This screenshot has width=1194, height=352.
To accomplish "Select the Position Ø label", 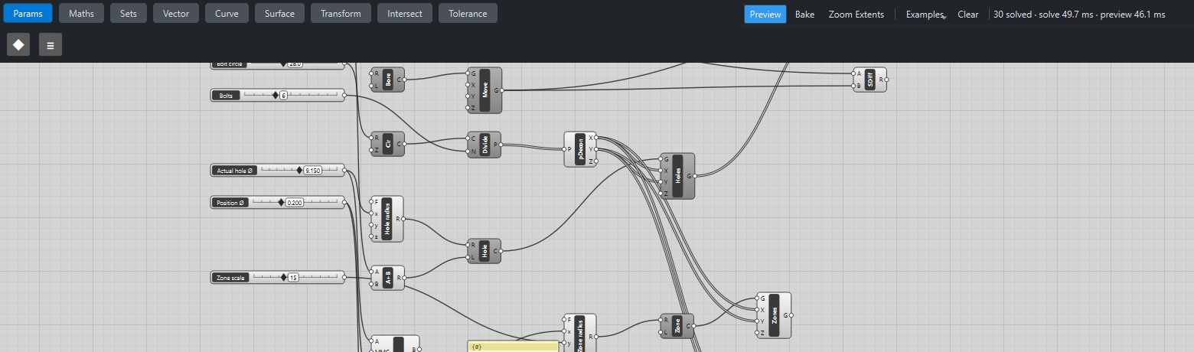I will point(231,203).
